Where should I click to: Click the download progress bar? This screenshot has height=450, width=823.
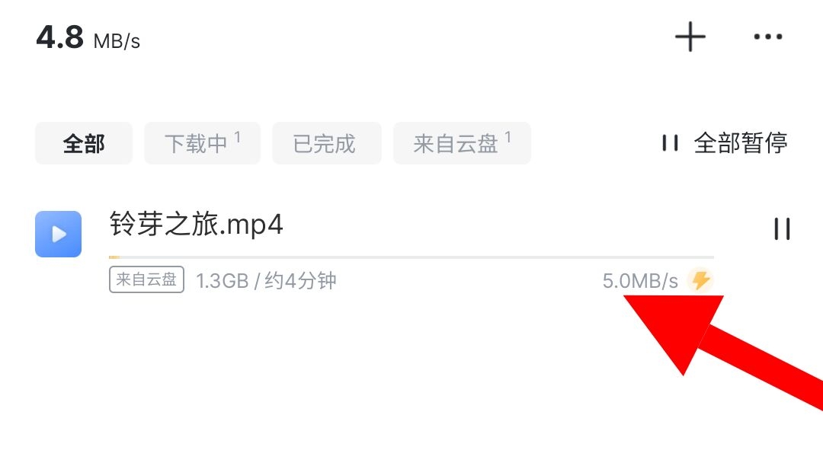411,257
